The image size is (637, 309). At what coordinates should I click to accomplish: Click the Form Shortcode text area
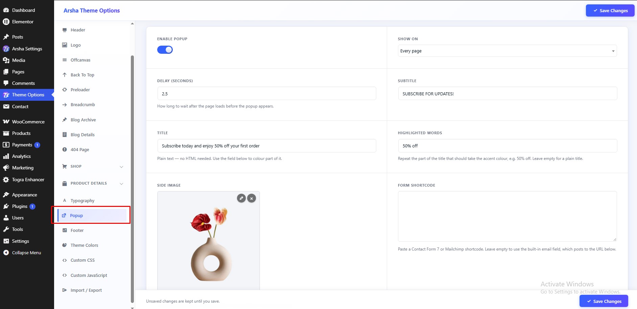tap(507, 216)
